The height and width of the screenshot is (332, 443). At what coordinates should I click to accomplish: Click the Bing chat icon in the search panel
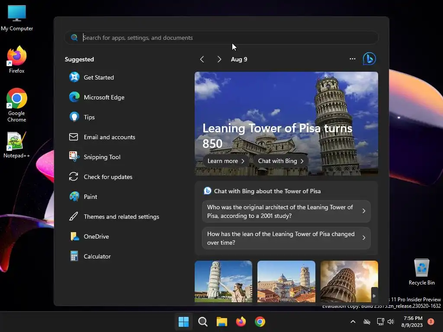pyautogui.click(x=369, y=59)
